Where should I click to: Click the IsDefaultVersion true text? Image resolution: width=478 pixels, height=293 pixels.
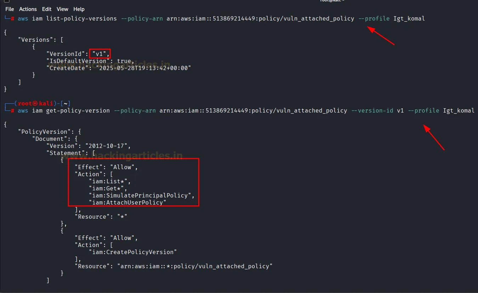[88, 61]
